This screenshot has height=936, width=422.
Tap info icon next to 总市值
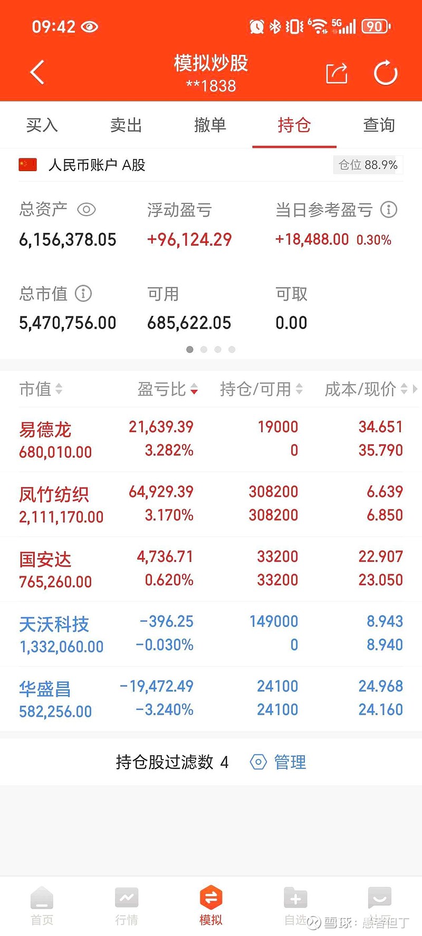pyautogui.click(x=83, y=293)
